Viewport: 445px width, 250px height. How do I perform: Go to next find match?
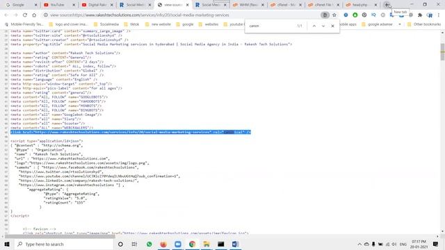tap(323, 26)
